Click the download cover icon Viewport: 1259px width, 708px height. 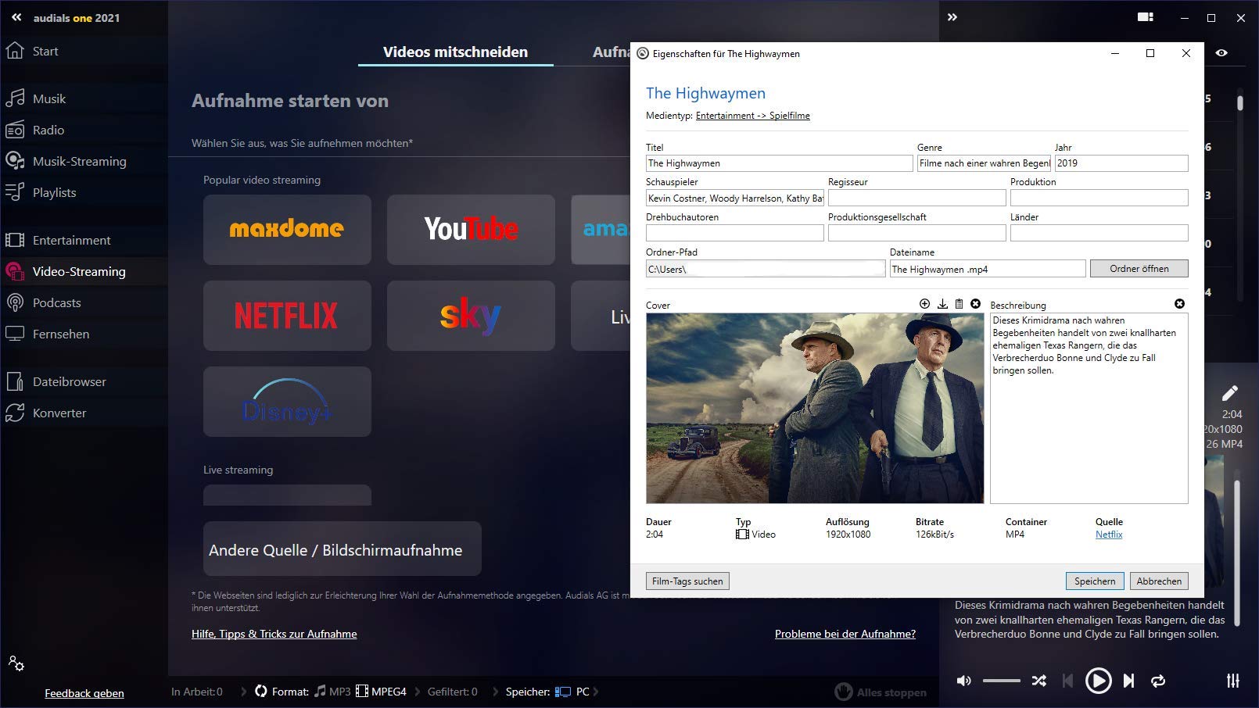tap(942, 304)
